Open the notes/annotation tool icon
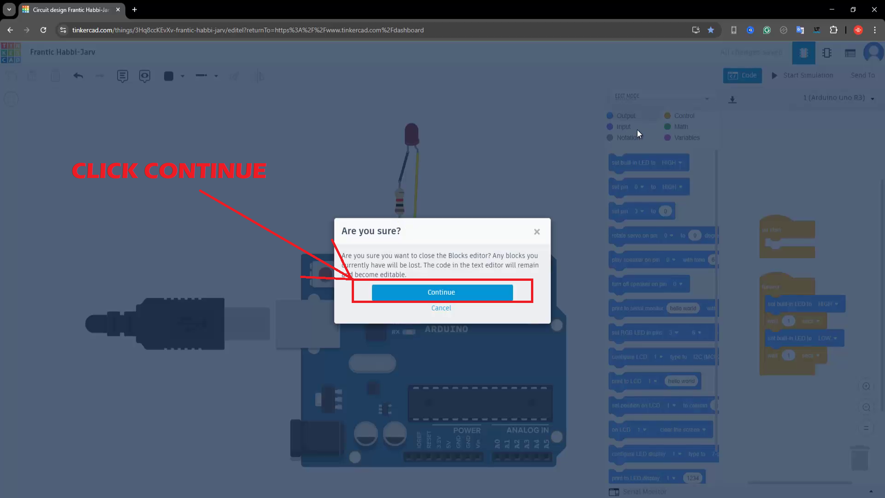The image size is (885, 498). (x=122, y=76)
